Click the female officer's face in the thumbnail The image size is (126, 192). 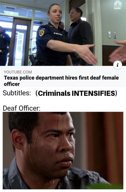coord(56,14)
